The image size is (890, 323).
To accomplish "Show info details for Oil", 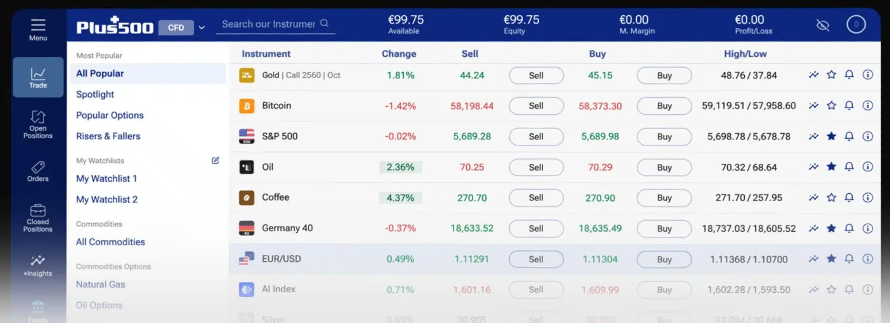I will [x=867, y=167].
